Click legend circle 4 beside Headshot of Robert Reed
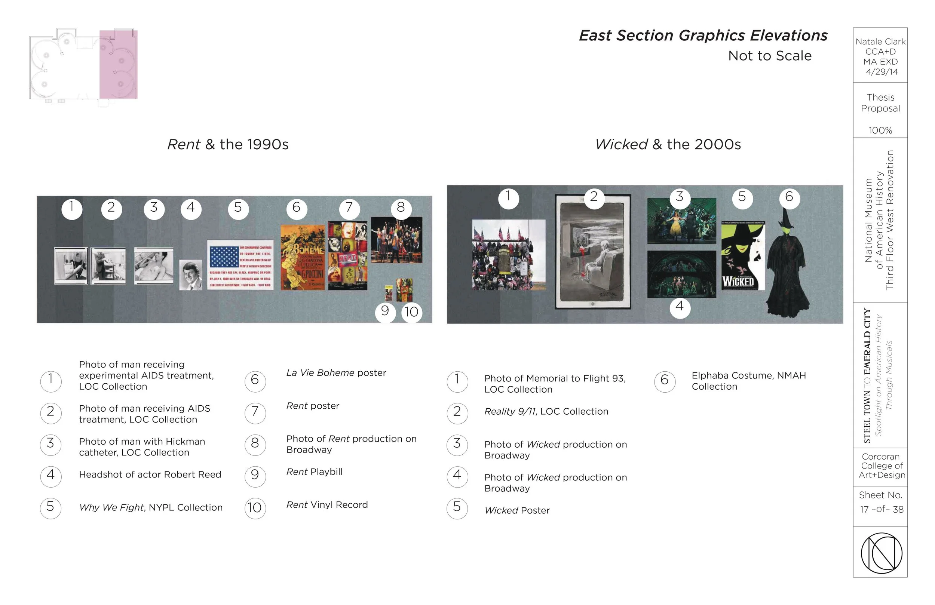This screenshot has width=935, height=605. (x=51, y=476)
